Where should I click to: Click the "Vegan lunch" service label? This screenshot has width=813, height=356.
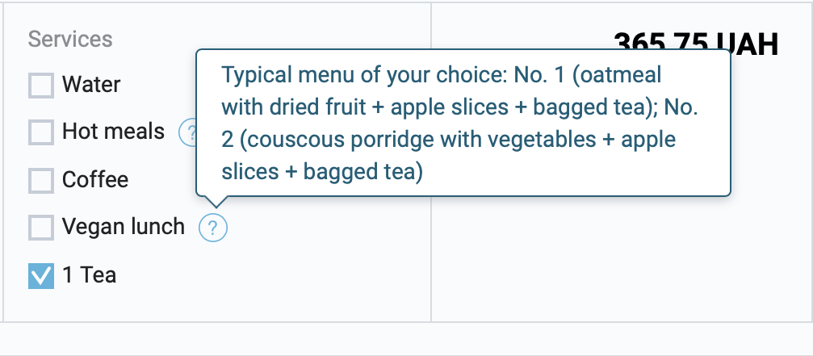tap(124, 227)
